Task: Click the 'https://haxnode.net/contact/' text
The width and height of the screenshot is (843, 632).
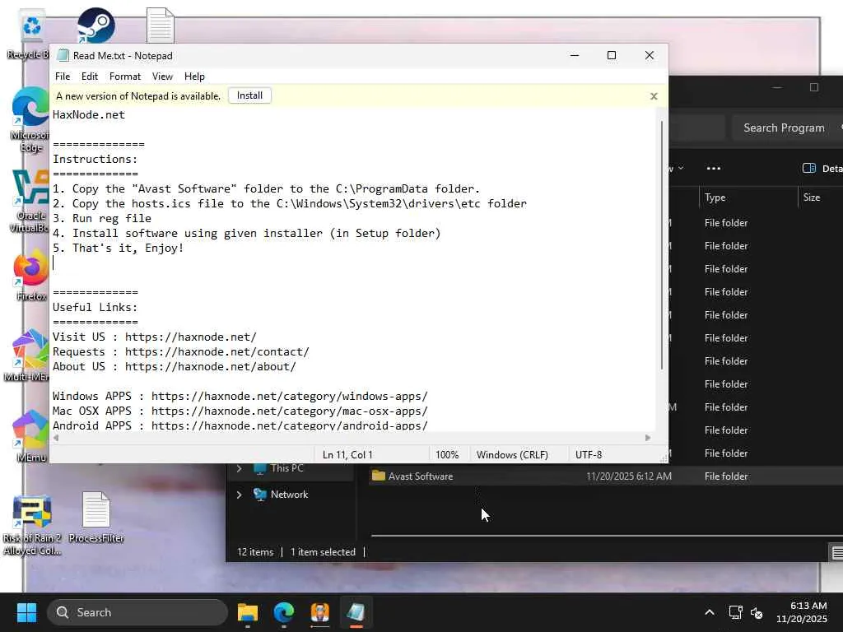Action: 217,351
